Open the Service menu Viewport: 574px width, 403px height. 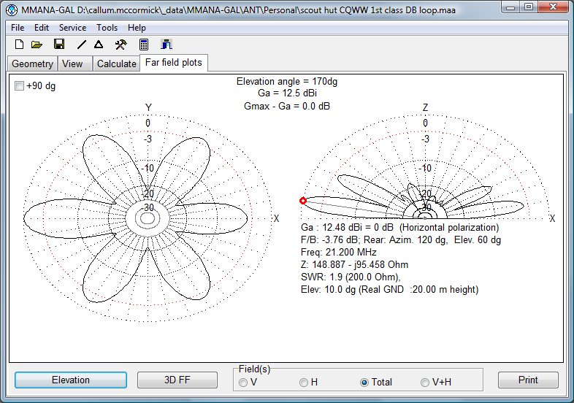point(72,27)
